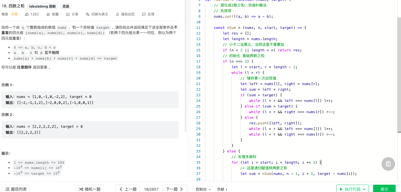Click the play icon in 执行代码
The image size is (401, 192).
341,189
